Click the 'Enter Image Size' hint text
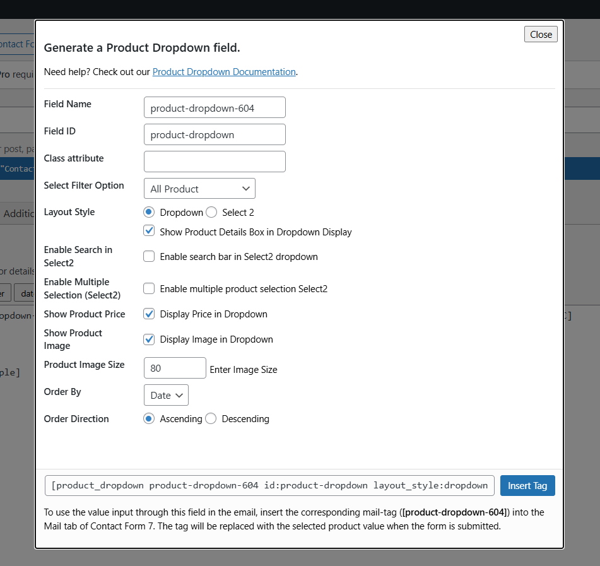Screen dimensions: 600x566 [244, 370]
